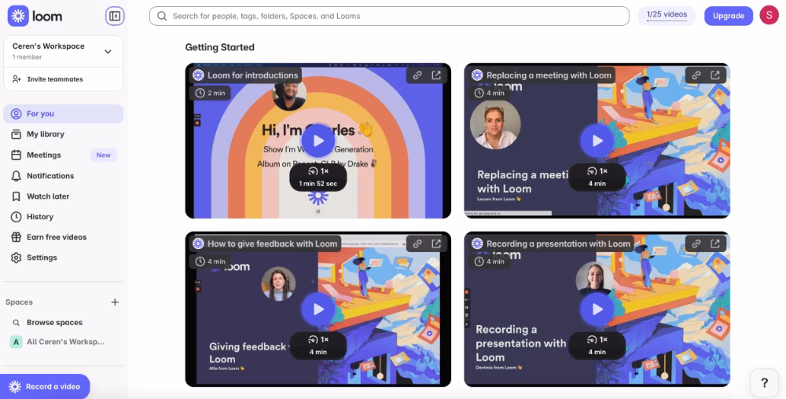Open the help question mark button

(x=764, y=383)
